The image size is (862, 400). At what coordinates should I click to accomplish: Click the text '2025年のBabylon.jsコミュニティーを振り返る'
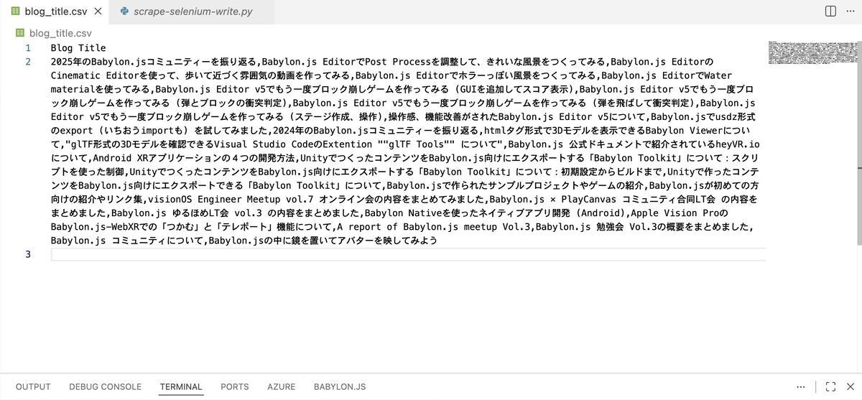coord(154,62)
